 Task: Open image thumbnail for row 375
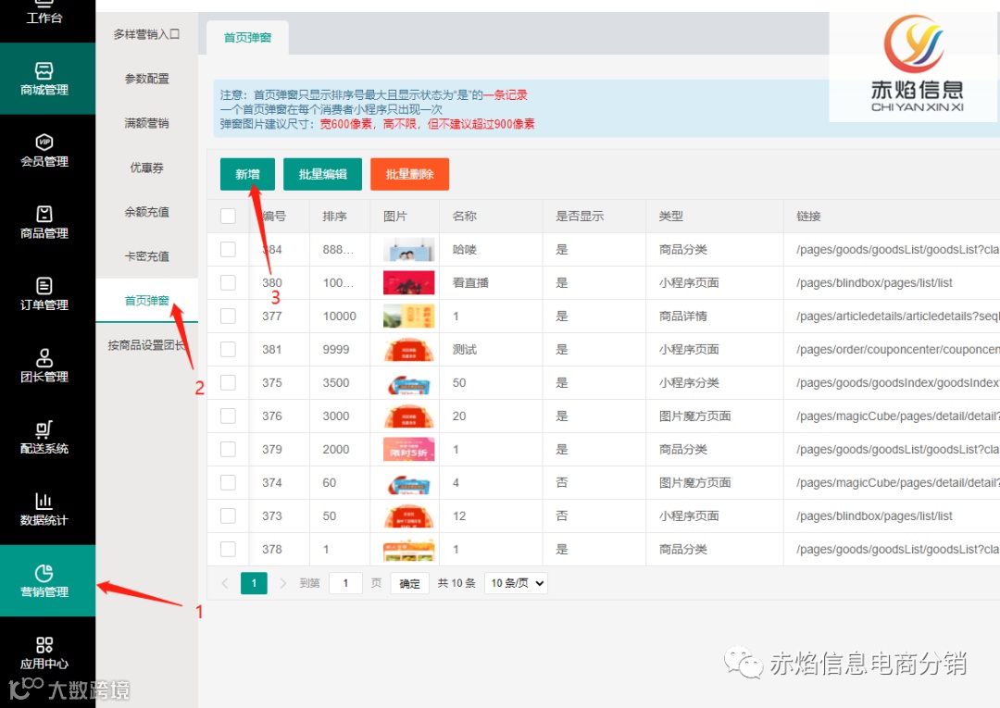click(x=409, y=383)
